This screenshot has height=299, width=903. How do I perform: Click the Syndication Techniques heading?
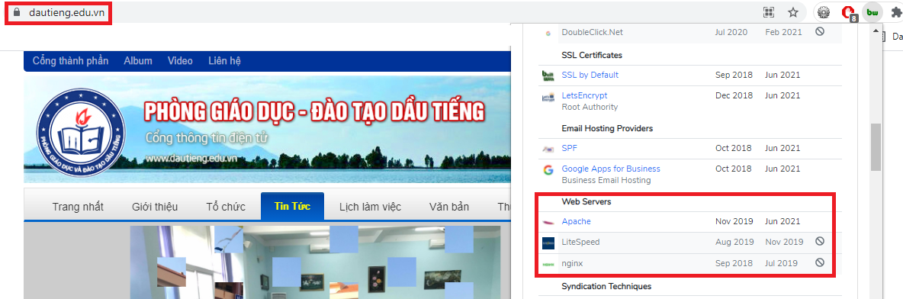pos(606,286)
